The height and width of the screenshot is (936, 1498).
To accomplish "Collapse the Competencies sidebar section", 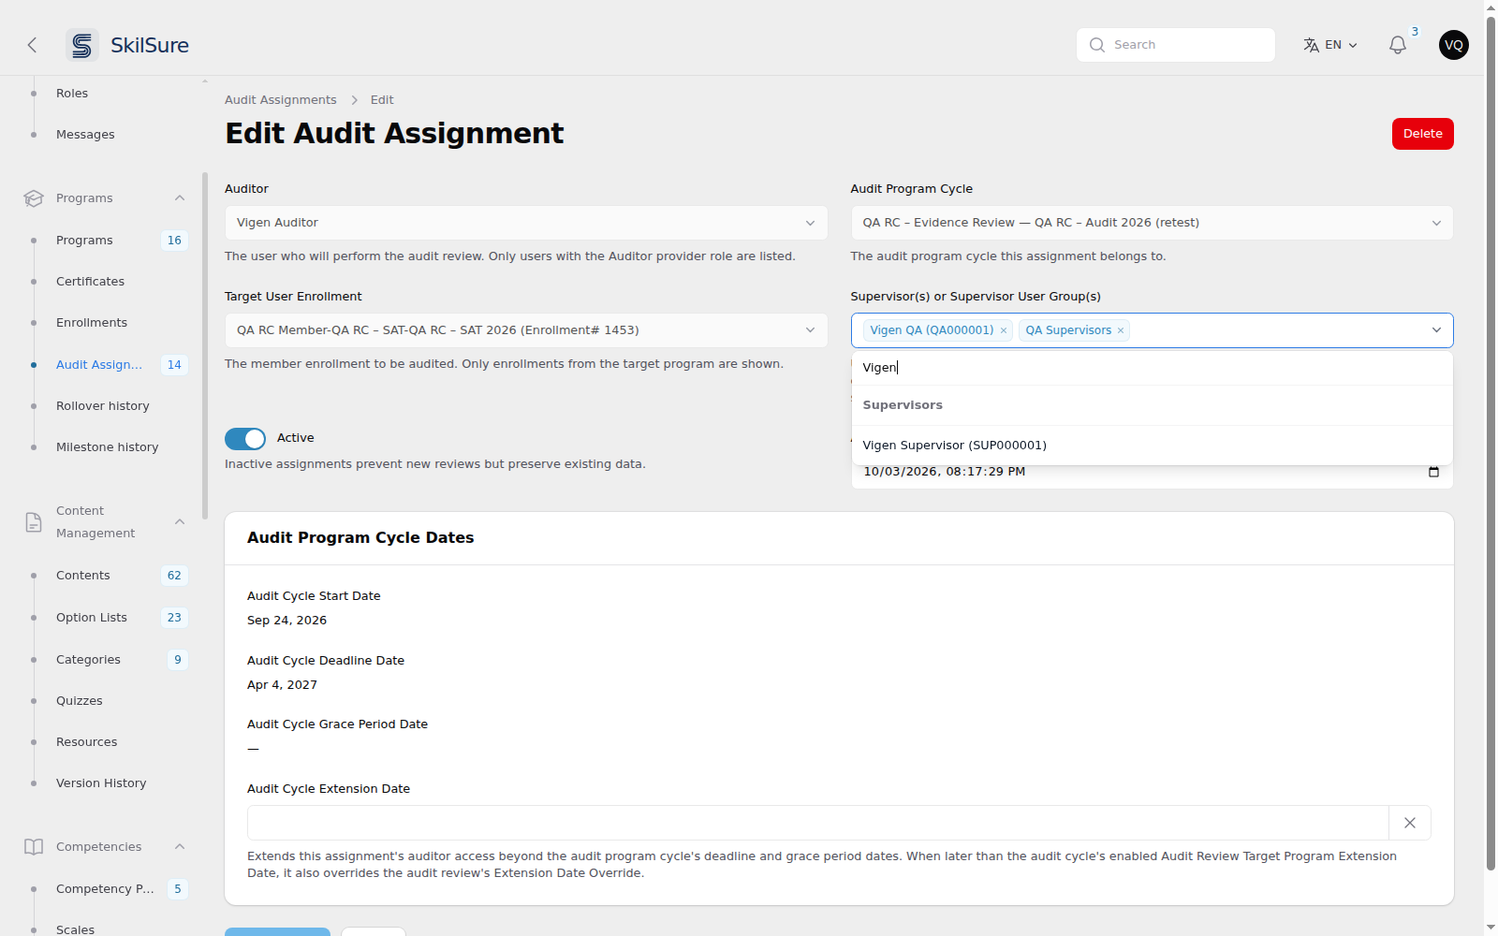I will (x=180, y=847).
